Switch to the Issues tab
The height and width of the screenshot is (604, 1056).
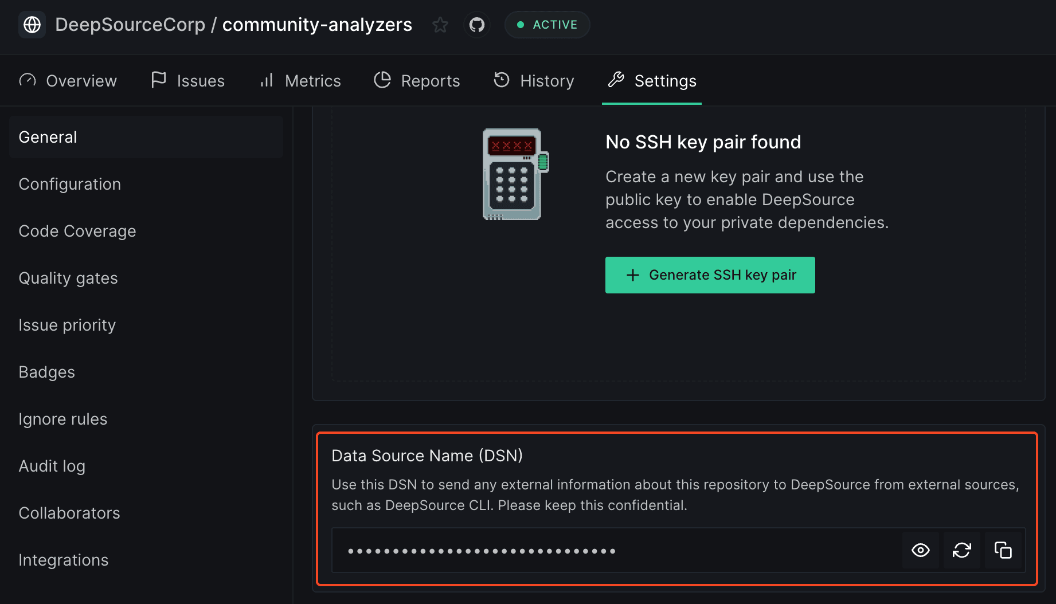pos(199,80)
